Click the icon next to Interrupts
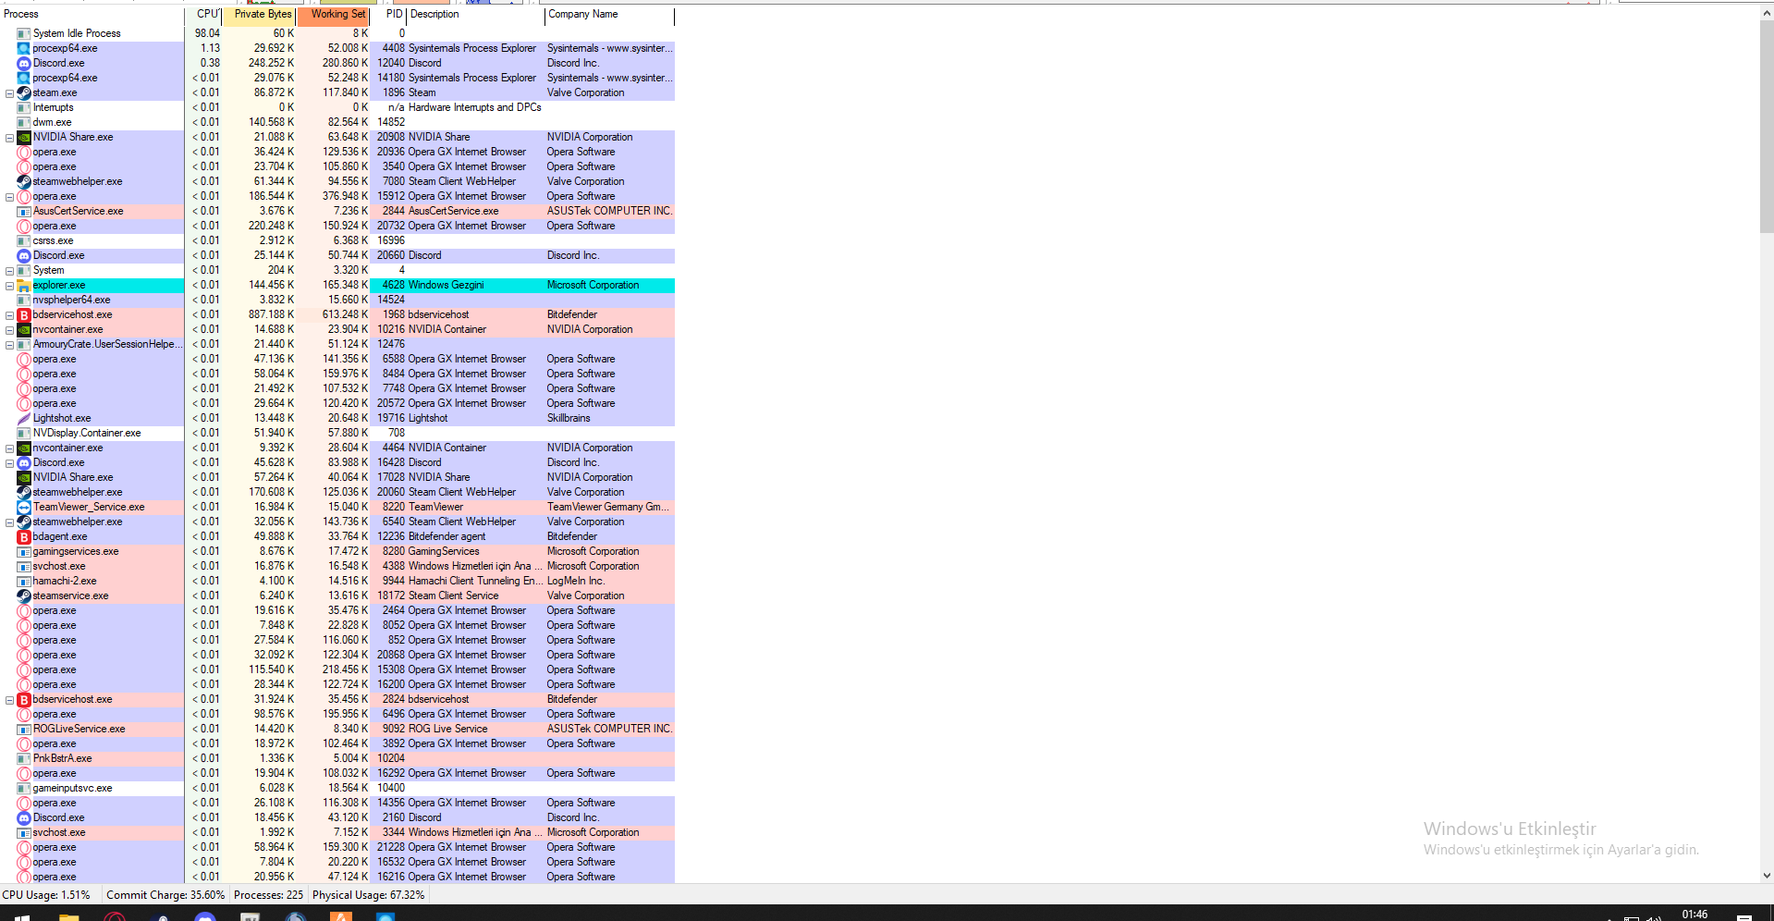The height and width of the screenshot is (921, 1774). (x=24, y=107)
